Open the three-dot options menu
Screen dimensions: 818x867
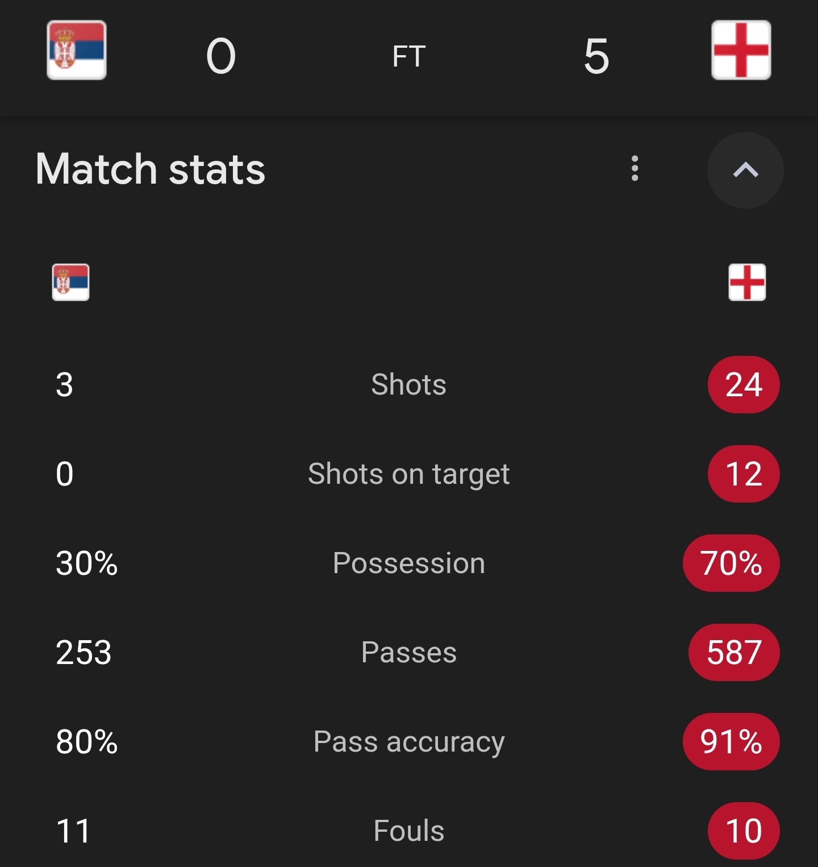(635, 169)
